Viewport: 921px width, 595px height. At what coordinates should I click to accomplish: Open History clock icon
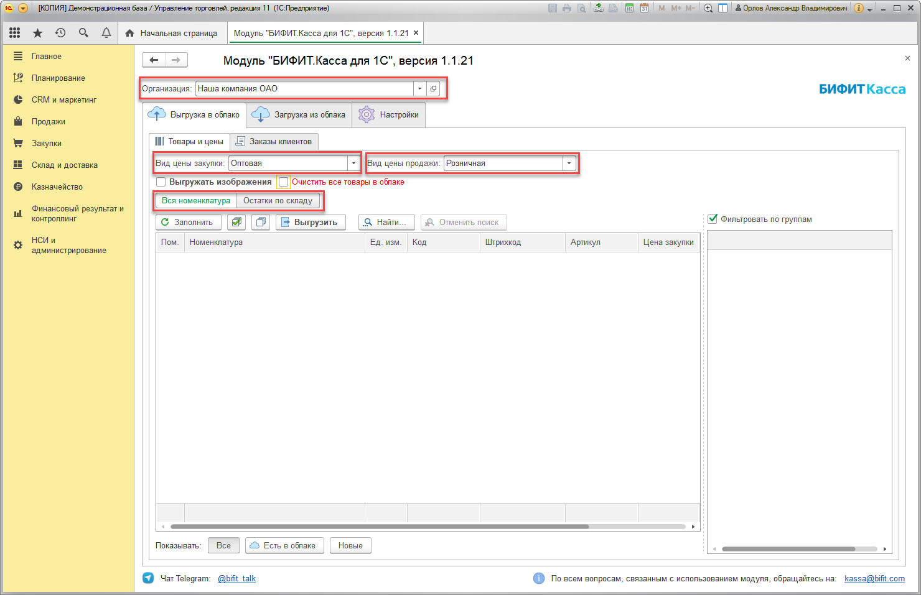[x=60, y=33]
